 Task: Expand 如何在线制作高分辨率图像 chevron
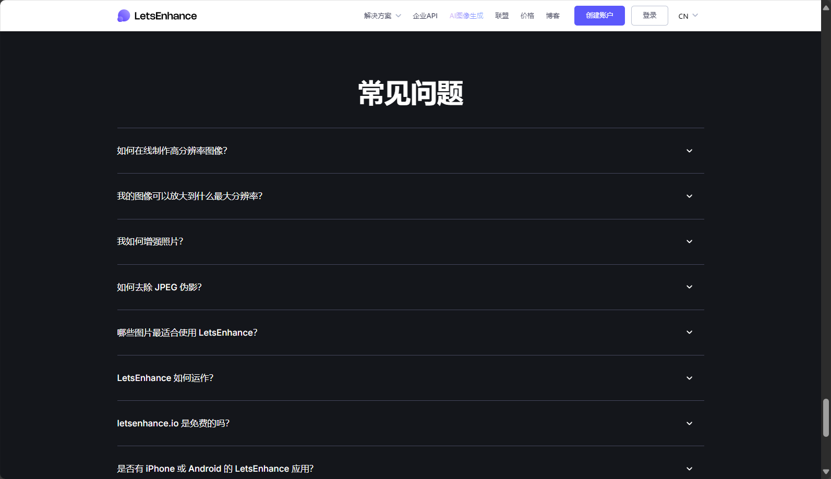click(x=689, y=151)
